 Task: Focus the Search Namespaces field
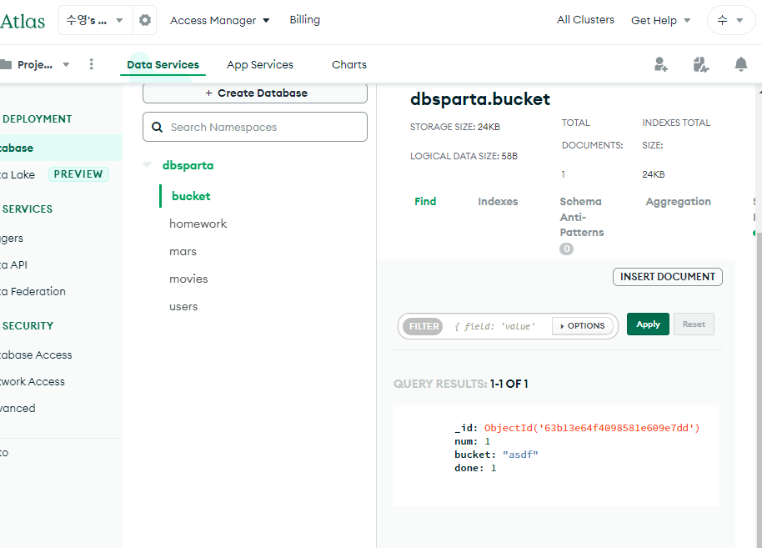[x=255, y=127]
